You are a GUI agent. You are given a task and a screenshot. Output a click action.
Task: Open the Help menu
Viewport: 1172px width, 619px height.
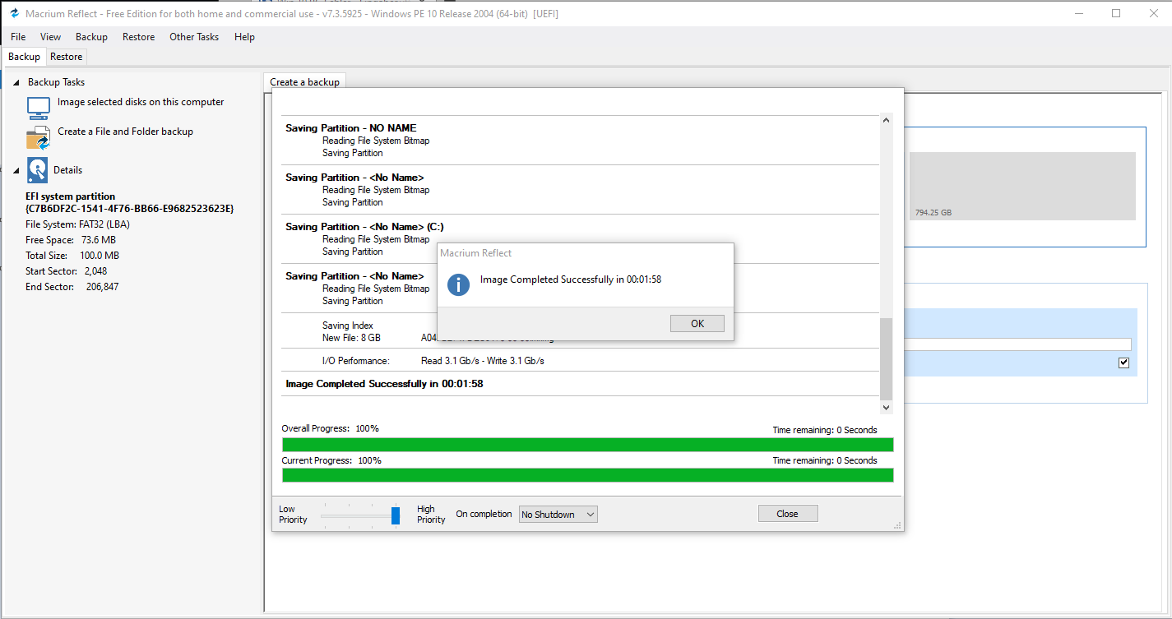(244, 37)
